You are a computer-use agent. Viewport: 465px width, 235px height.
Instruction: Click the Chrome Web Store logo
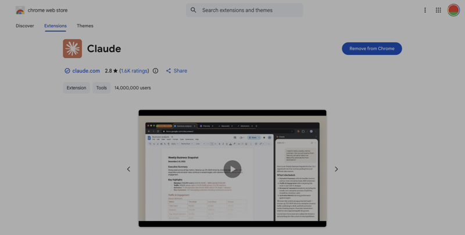(20, 10)
